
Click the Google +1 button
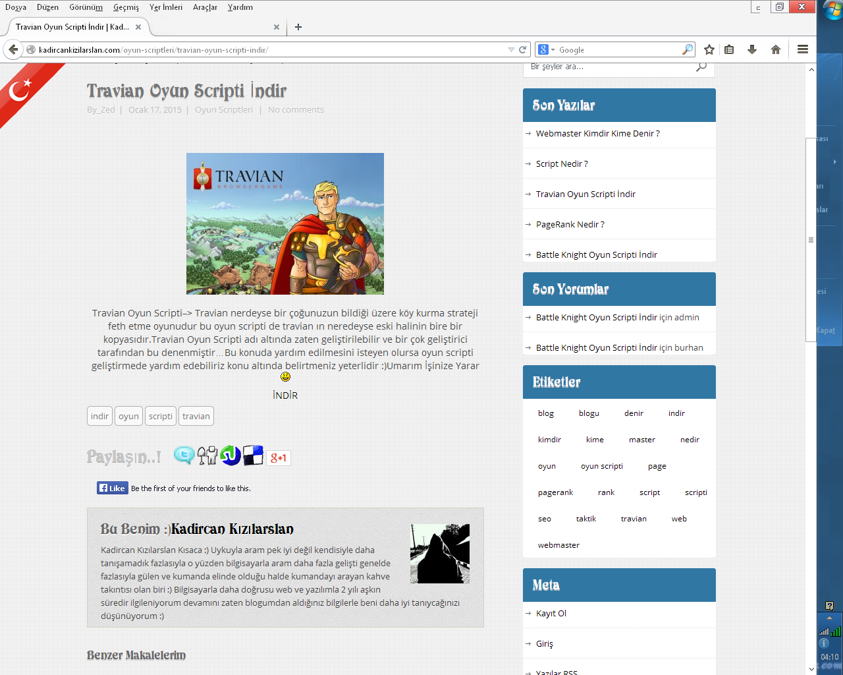(279, 457)
